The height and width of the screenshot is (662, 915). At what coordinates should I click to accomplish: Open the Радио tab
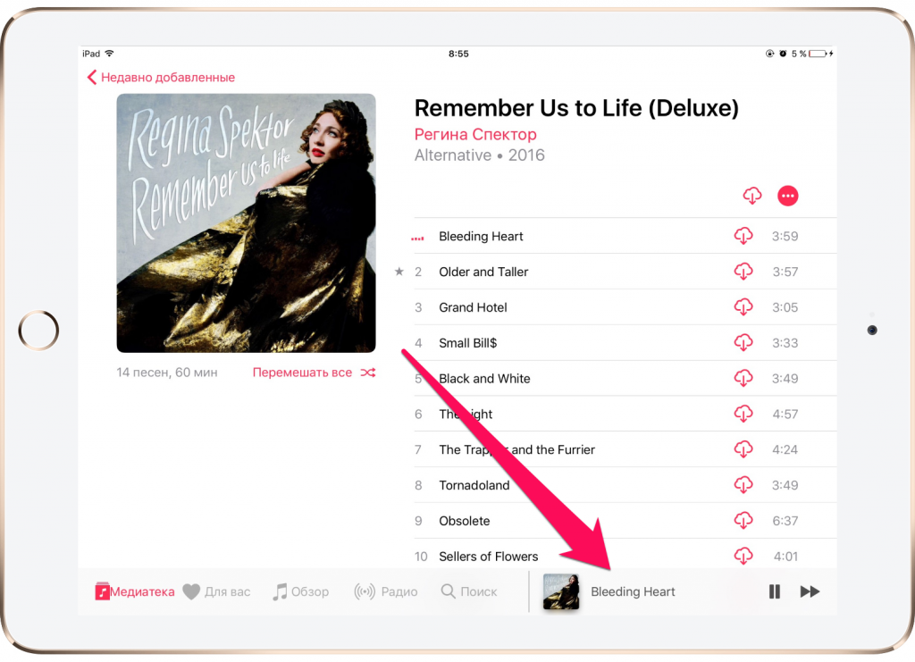point(386,591)
